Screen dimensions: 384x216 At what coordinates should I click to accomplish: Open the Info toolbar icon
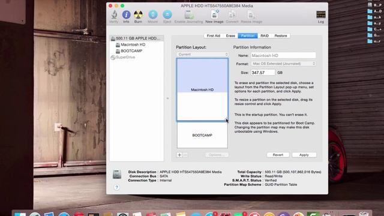point(126,17)
